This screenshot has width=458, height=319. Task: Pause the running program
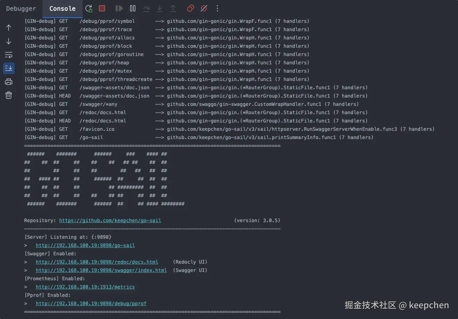[133, 8]
